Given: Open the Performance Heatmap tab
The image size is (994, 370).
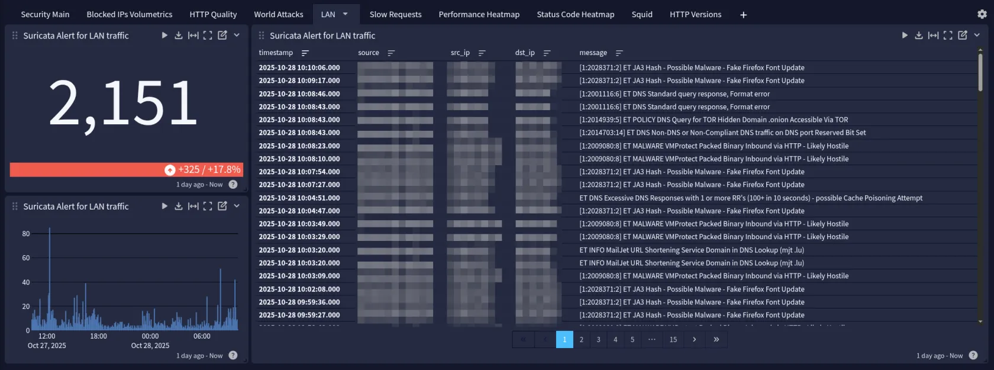Looking at the screenshot, I should click(x=479, y=14).
